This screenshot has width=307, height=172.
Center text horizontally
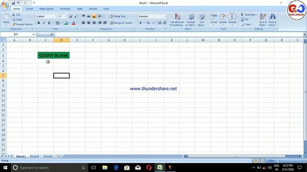tap(89, 23)
